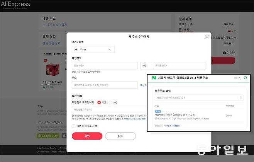Click the Help footer heading
Viewport: 254px width, 162px height.
point(40,106)
